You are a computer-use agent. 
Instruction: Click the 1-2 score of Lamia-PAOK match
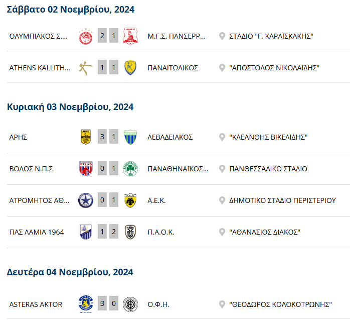click(x=108, y=232)
